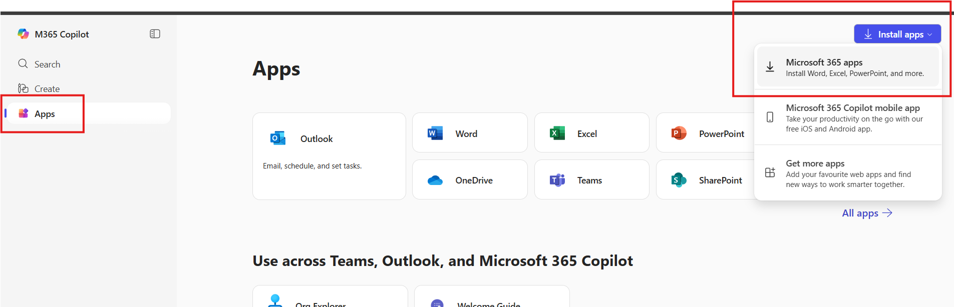The height and width of the screenshot is (307, 954).
Task: Collapse the Install apps dropdown button
Action: pos(897,34)
